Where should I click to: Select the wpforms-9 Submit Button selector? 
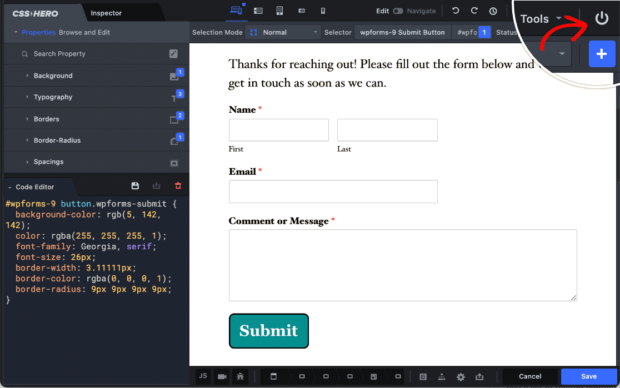(x=403, y=32)
